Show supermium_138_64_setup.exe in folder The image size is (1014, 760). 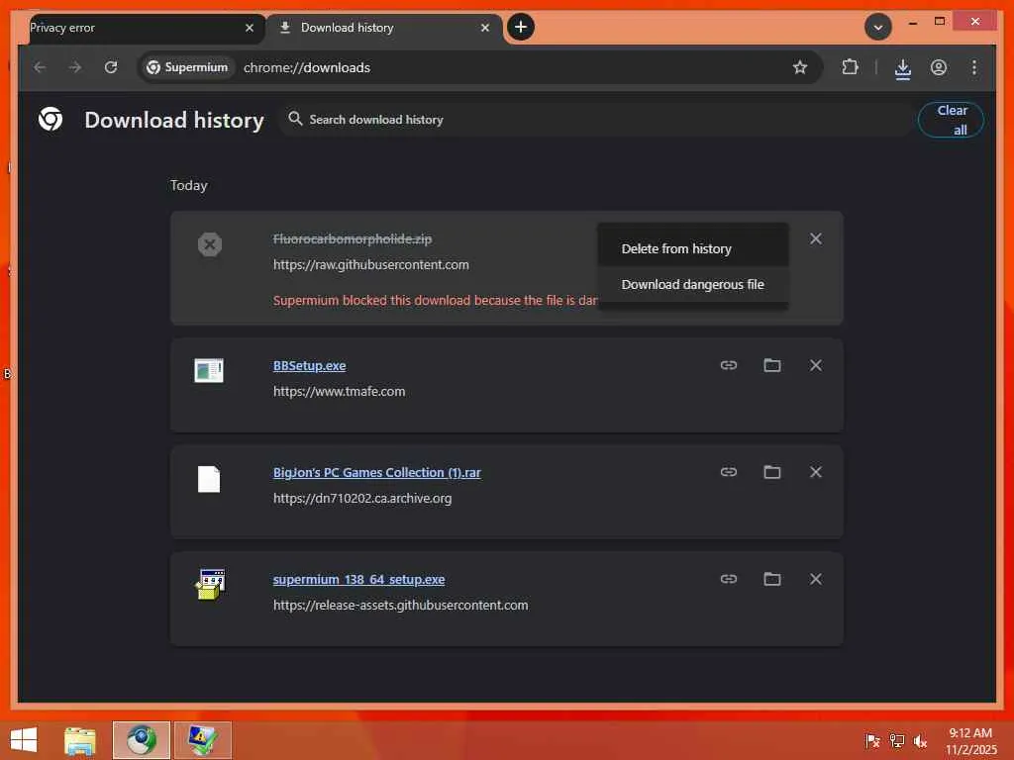771,579
